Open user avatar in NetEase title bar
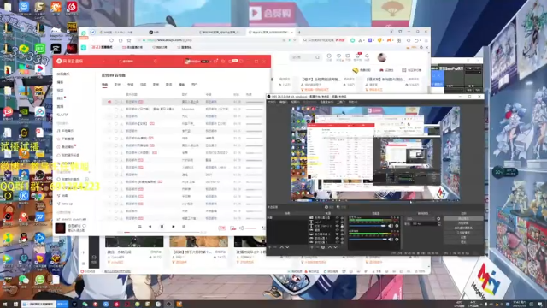Viewport: 547px width, 308px height. point(187,61)
